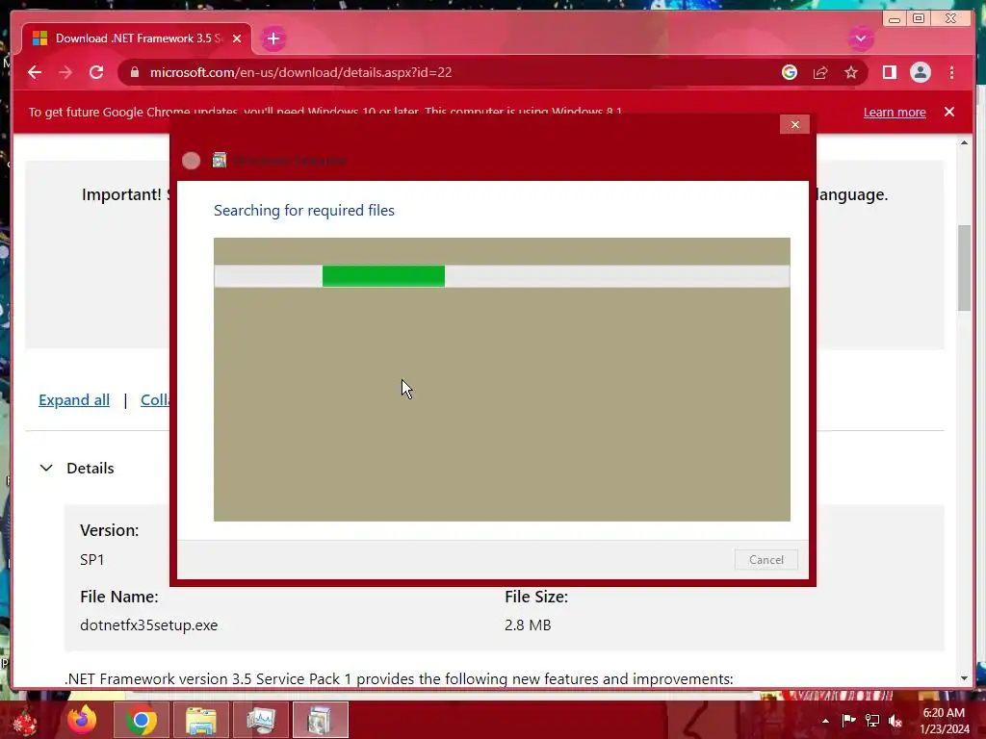Viewport: 986px width, 739px height.
Task: Click Searching for required files heading
Action: pyautogui.click(x=304, y=210)
